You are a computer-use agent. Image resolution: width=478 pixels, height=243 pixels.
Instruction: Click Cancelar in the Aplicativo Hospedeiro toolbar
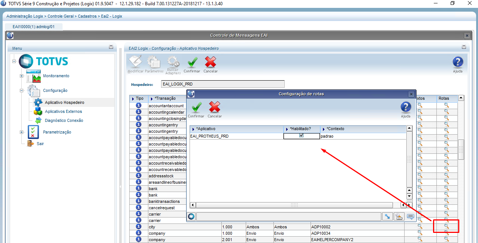click(211, 64)
